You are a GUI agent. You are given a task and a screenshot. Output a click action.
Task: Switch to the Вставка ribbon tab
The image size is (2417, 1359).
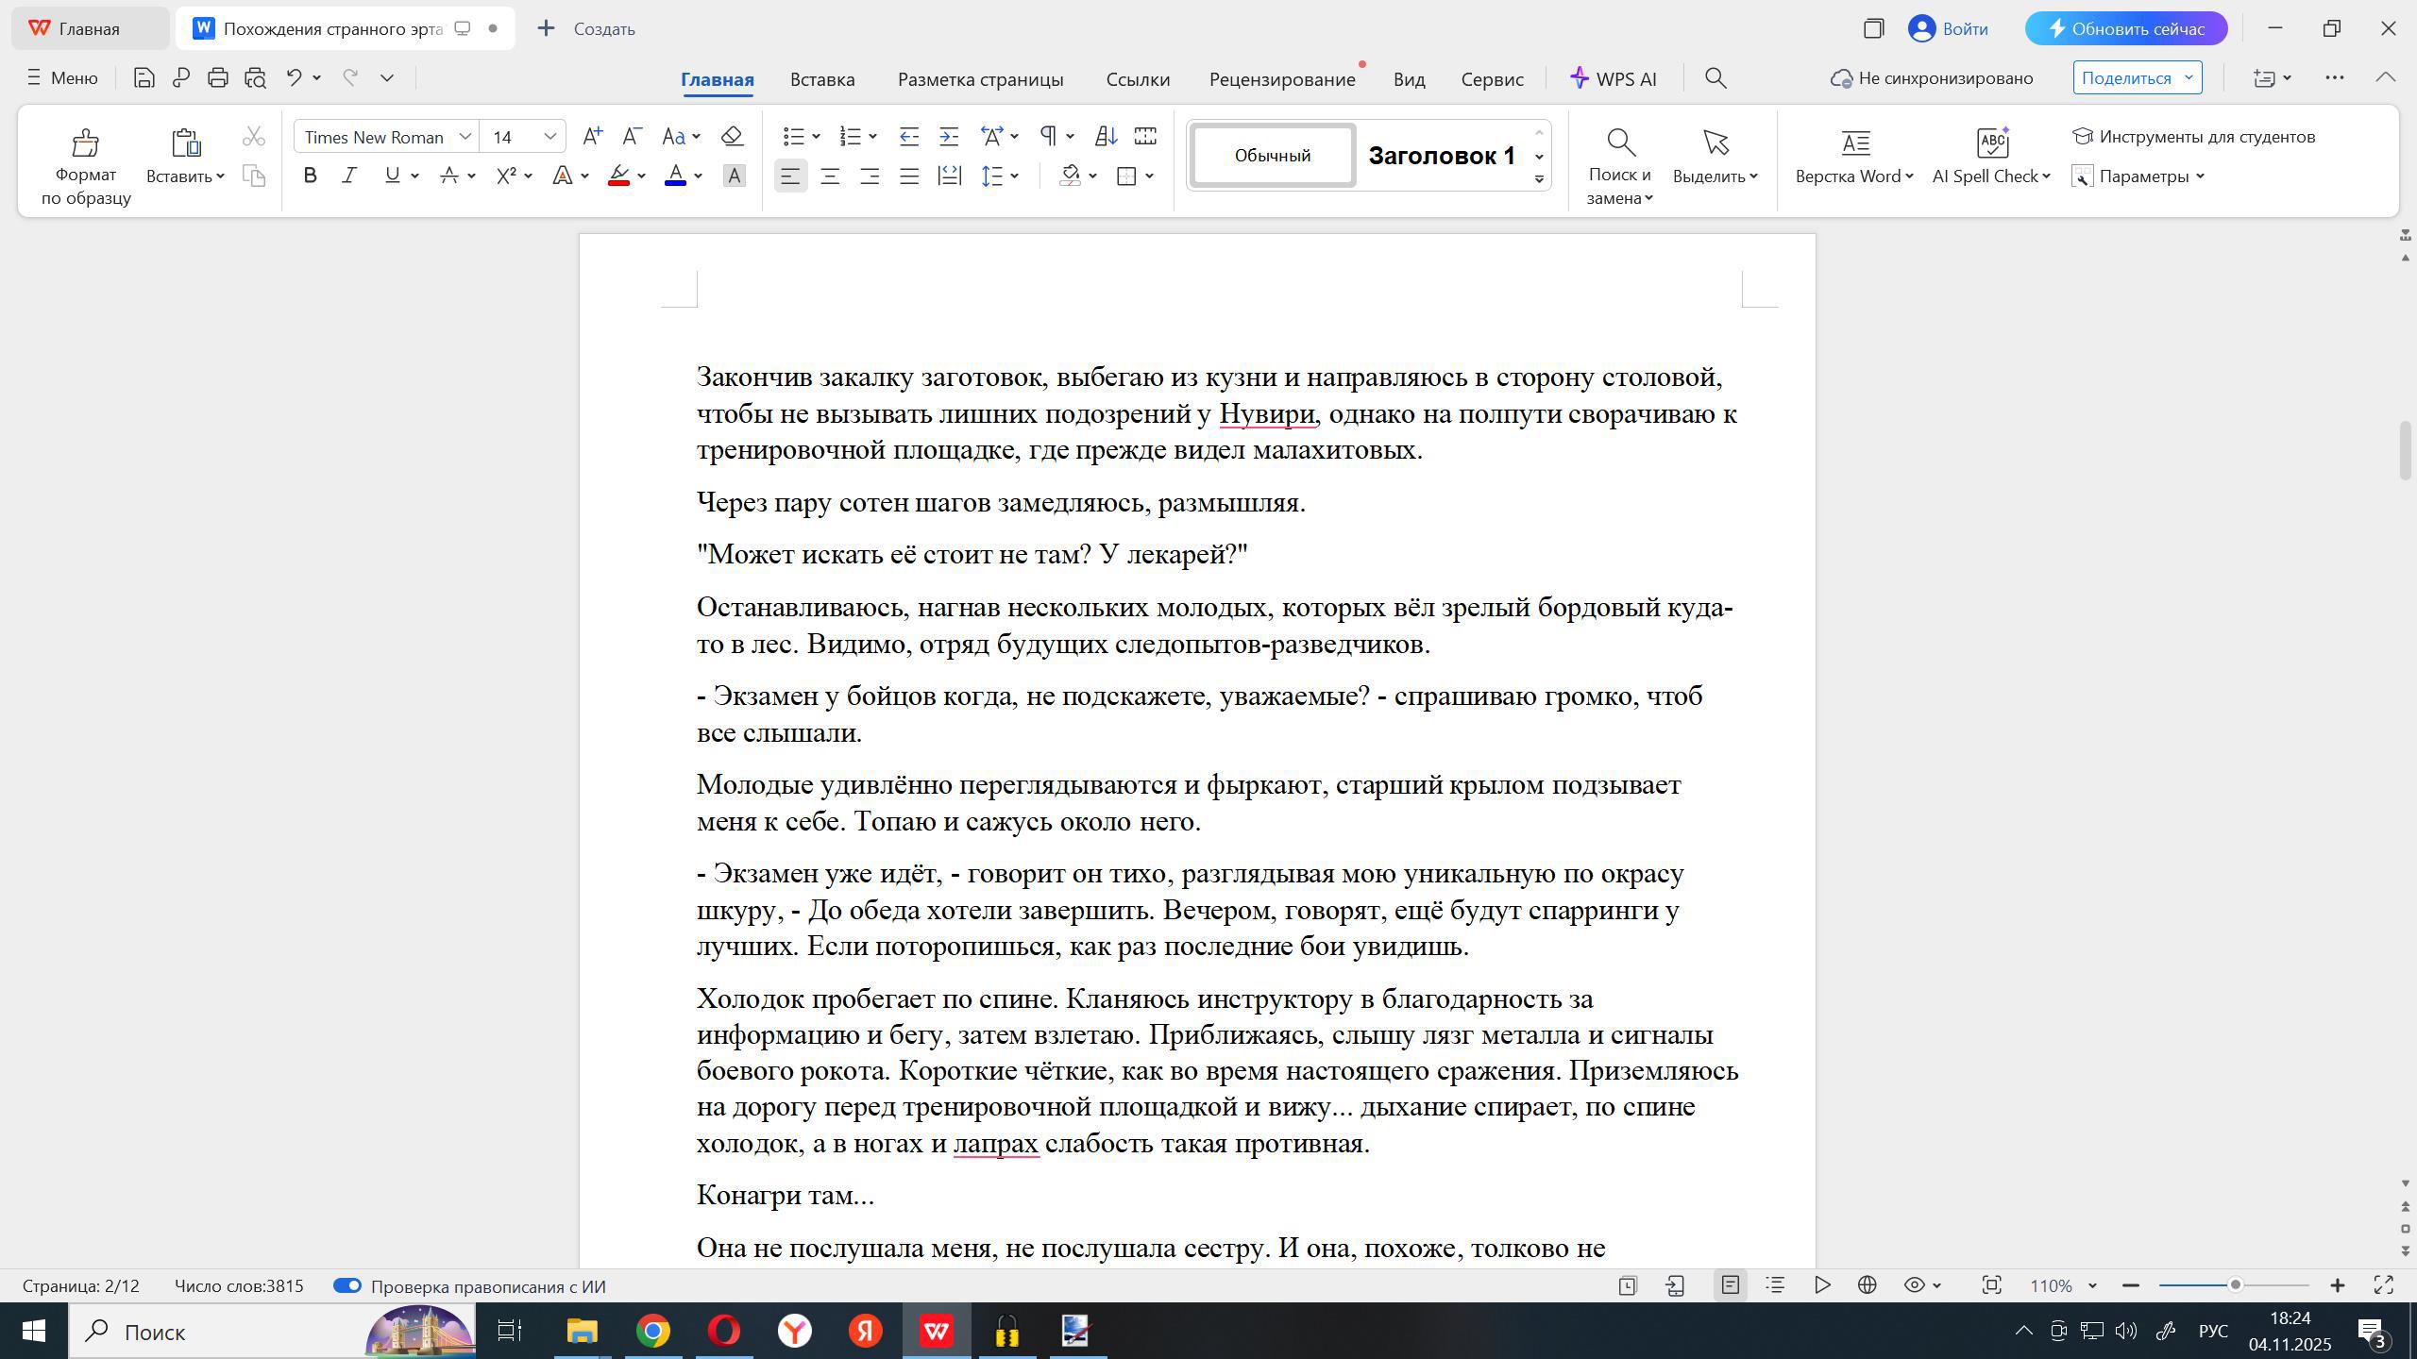tap(822, 79)
